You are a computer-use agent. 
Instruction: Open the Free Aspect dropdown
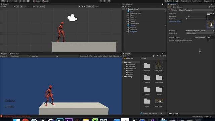[20, 56]
